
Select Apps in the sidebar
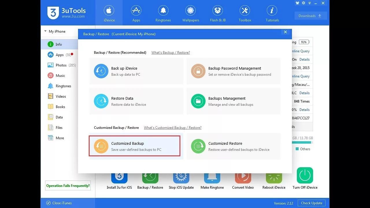point(59,55)
